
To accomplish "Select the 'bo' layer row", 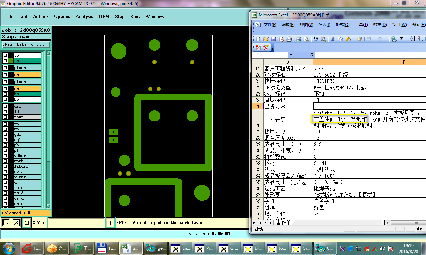I will [x=27, y=99].
